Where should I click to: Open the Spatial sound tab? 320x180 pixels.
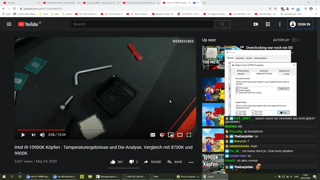click(x=284, y=71)
